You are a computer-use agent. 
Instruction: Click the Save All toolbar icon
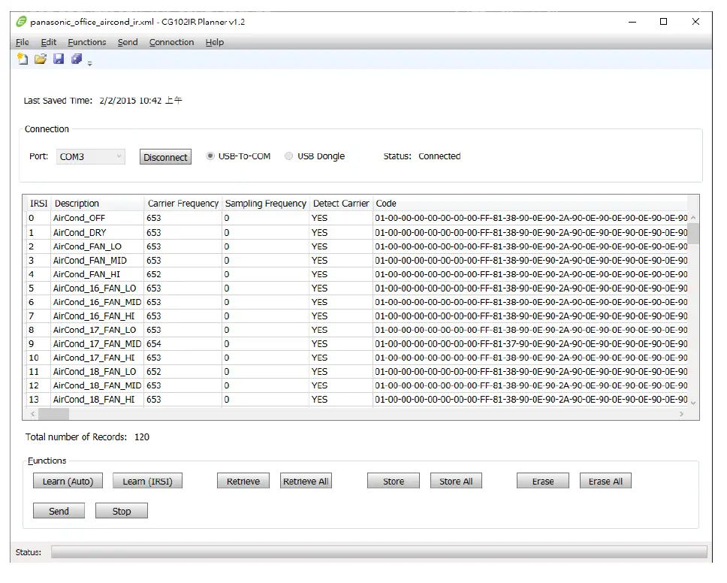77,59
